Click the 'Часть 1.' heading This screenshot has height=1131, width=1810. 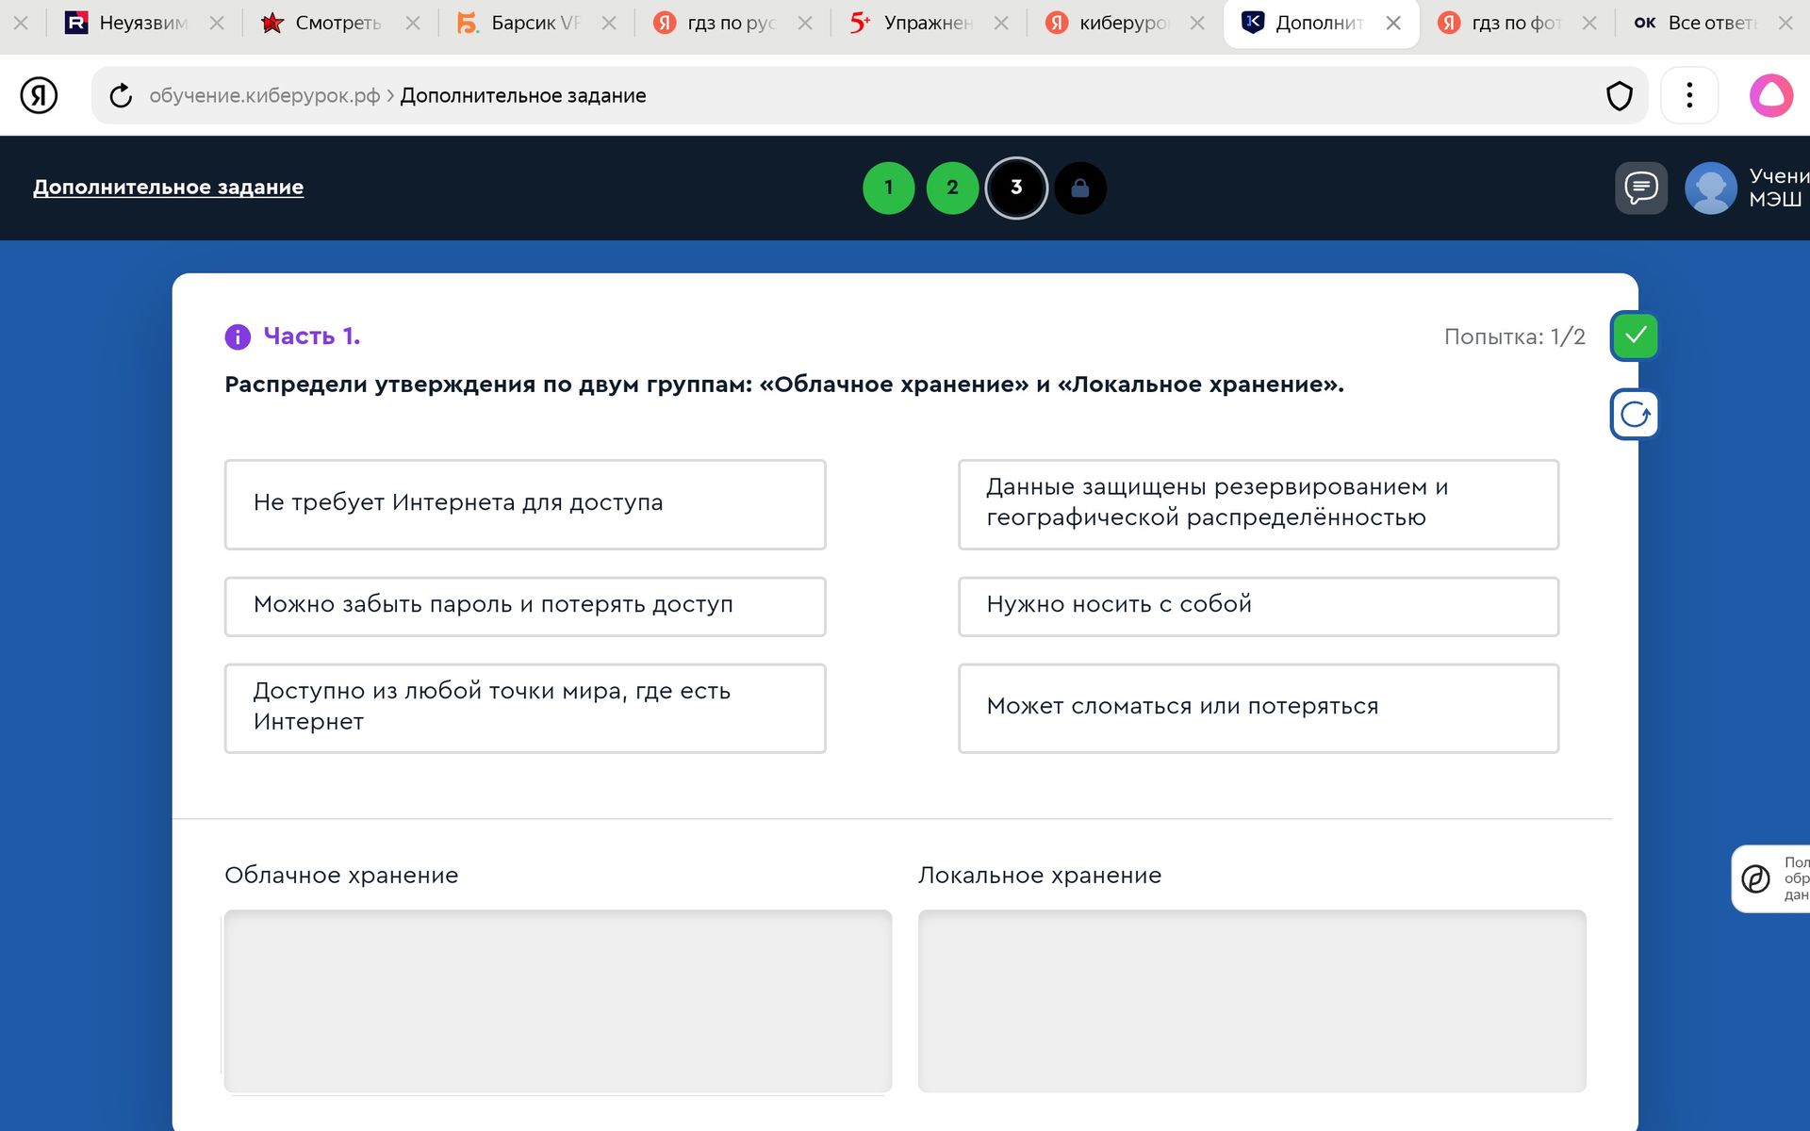click(311, 336)
